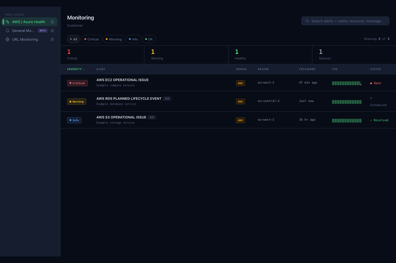Open AWS EC2 OPERATIONAL ISSUE alert
Screen dimensions: 396x263
click(x=122, y=80)
